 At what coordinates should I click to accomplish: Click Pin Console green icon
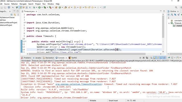[169, 58]
